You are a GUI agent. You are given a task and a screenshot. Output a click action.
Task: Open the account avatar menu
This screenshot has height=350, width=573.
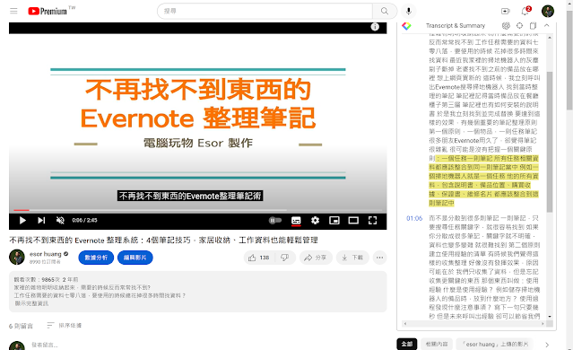548,11
